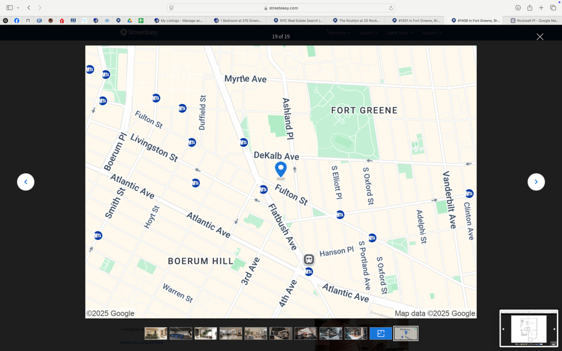
Task: Expand the dimmed Agent Tools menu
Action: pos(400,32)
